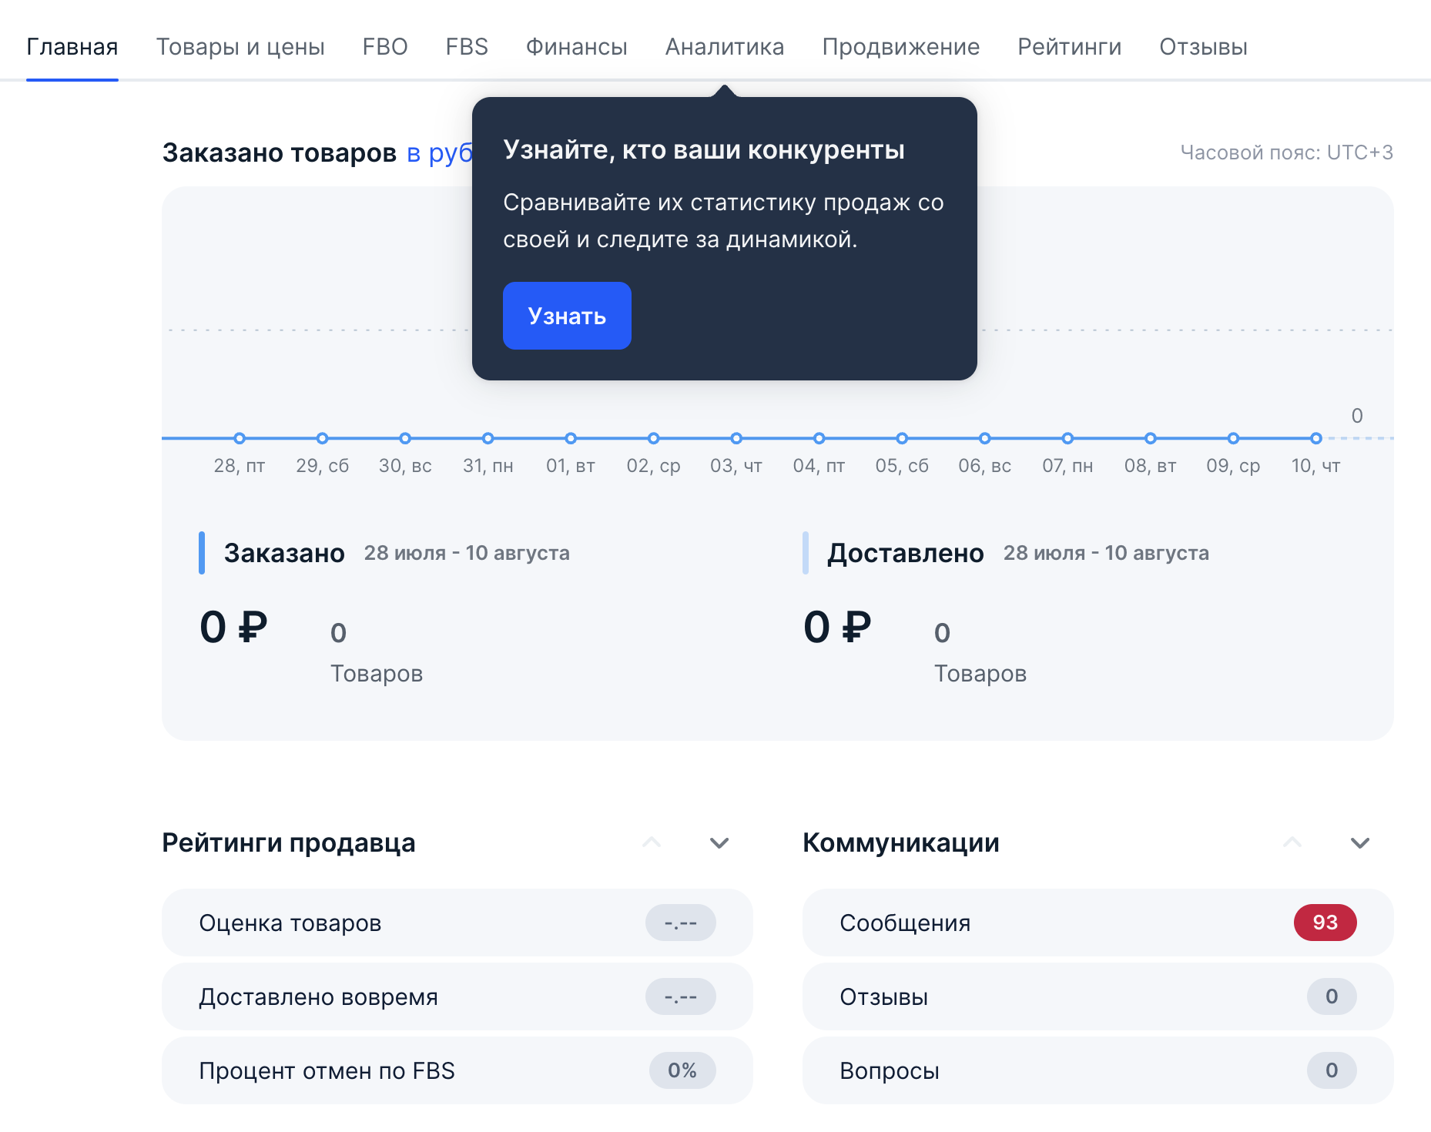Collapse Коммуникации with up chevron

[x=1292, y=842]
